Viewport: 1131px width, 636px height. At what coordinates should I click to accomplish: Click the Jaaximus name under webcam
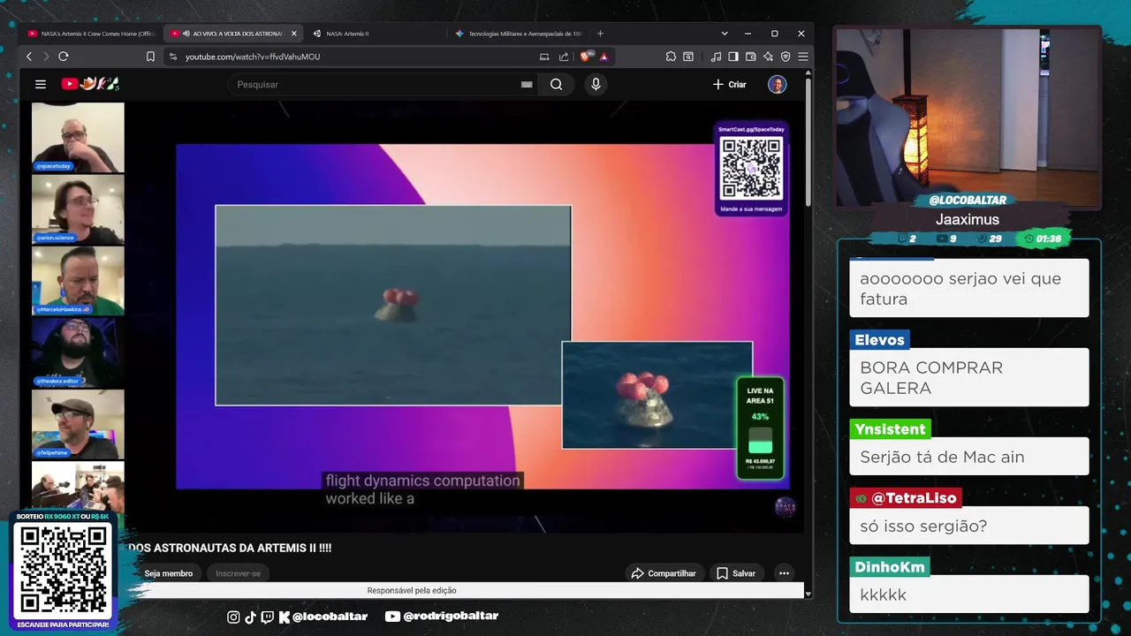coord(968,219)
